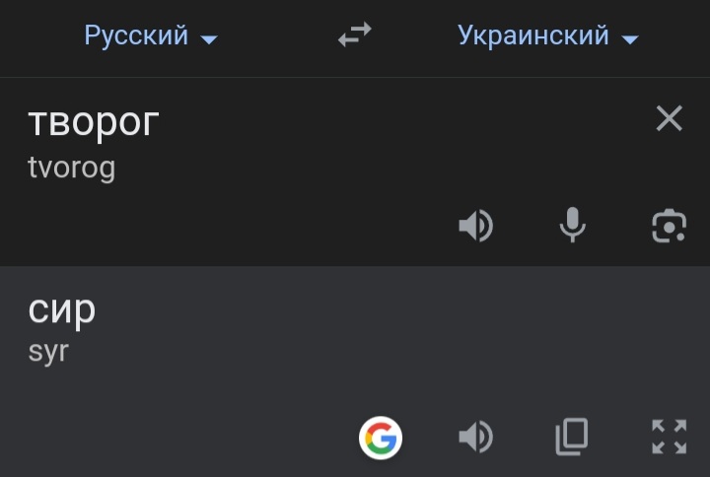Viewport: 710px width, 477px height.
Task: Copy the translated text
Action: click(x=572, y=437)
